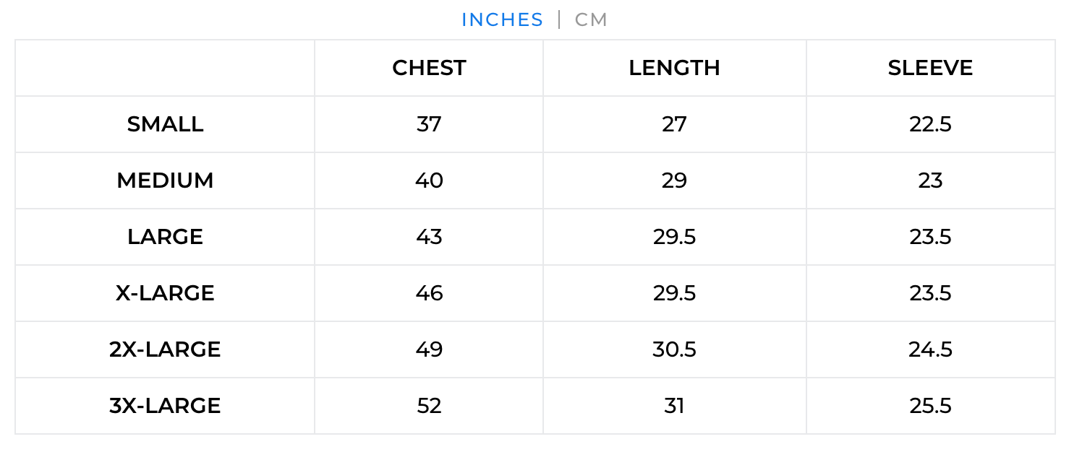This screenshot has width=1069, height=452.
Task: Select the 3X-LARGE size row label
Action: click(x=165, y=406)
